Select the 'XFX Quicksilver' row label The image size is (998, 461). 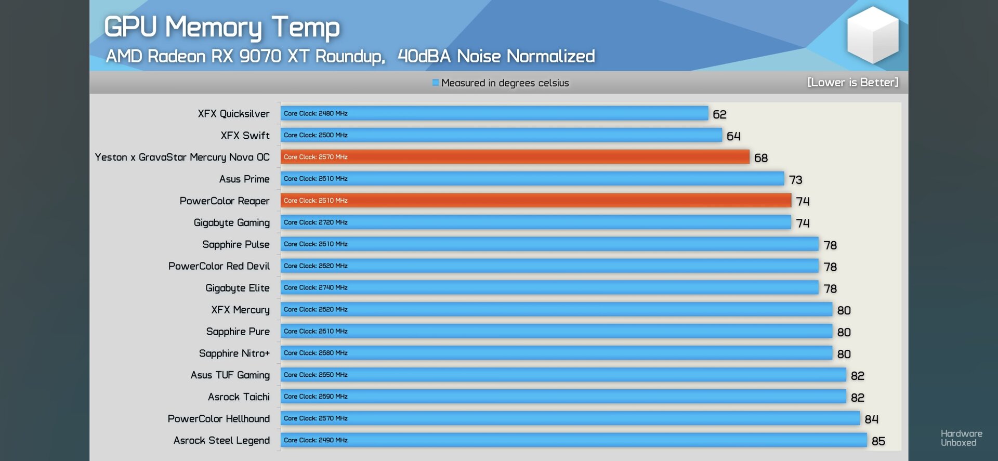[233, 114]
